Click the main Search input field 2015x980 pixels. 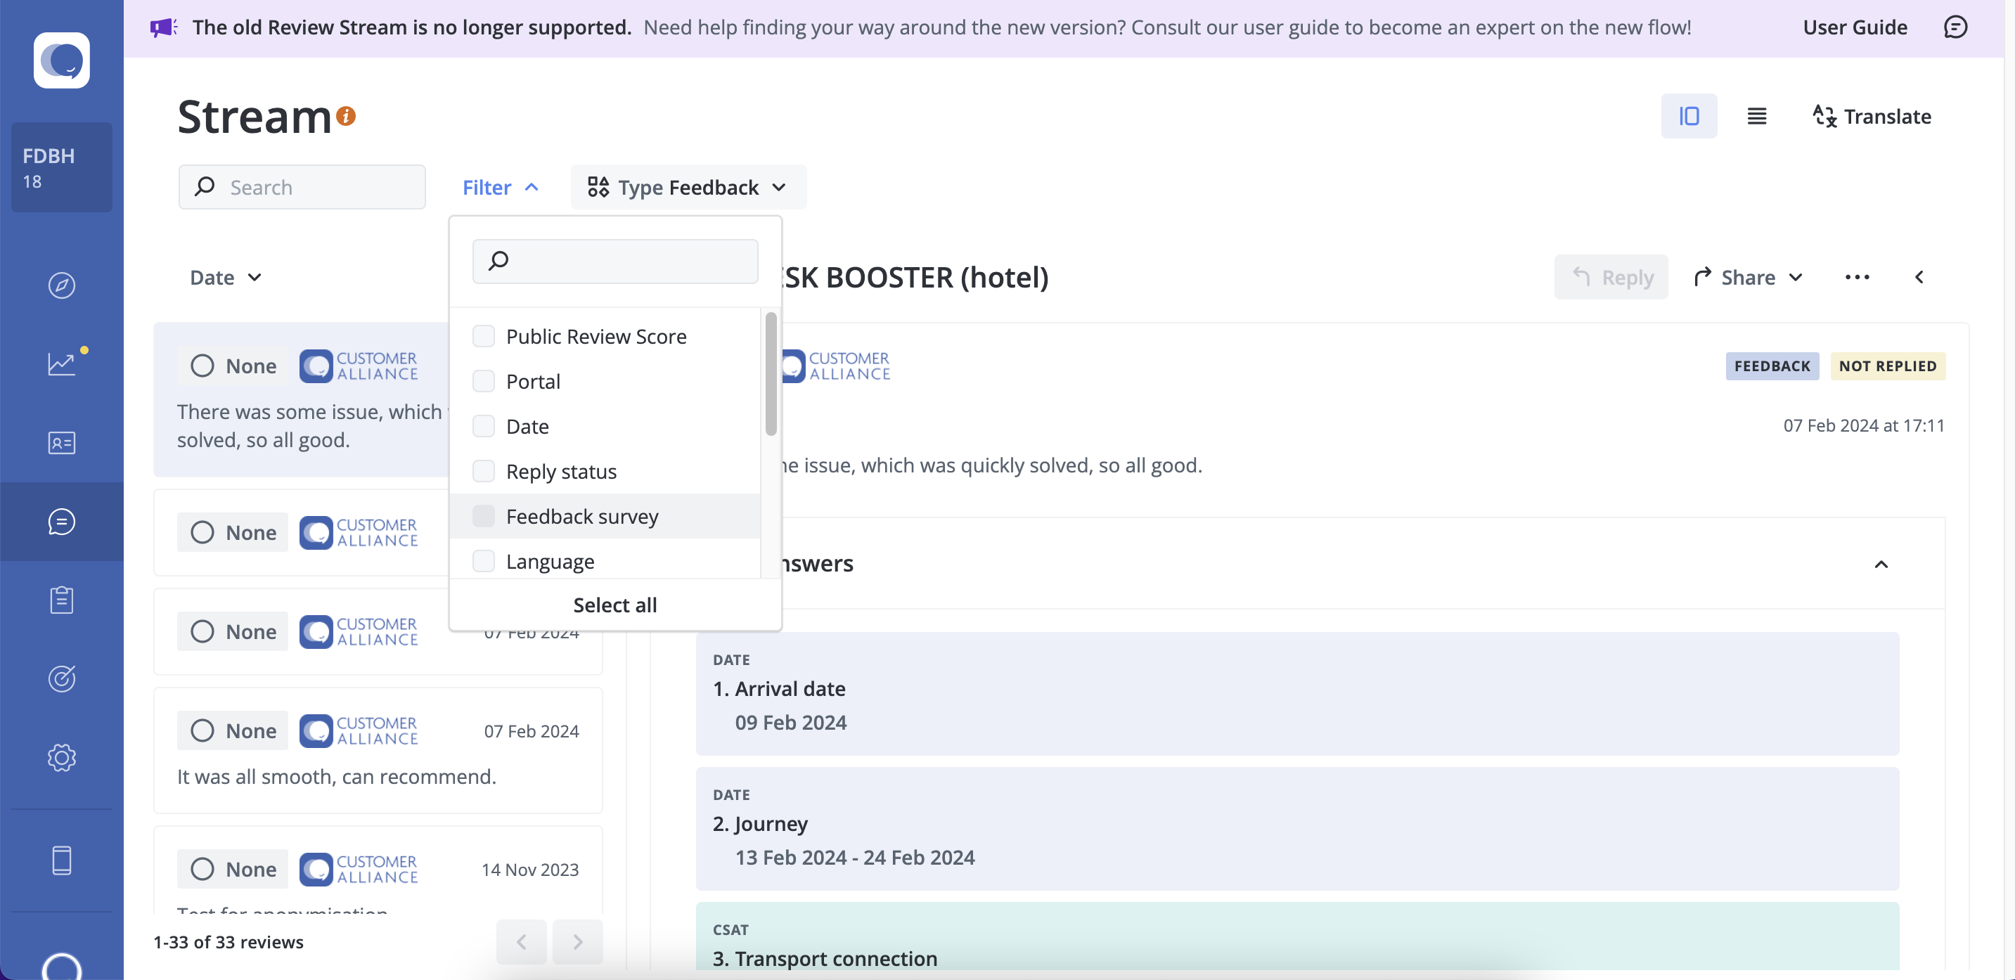tap(302, 187)
